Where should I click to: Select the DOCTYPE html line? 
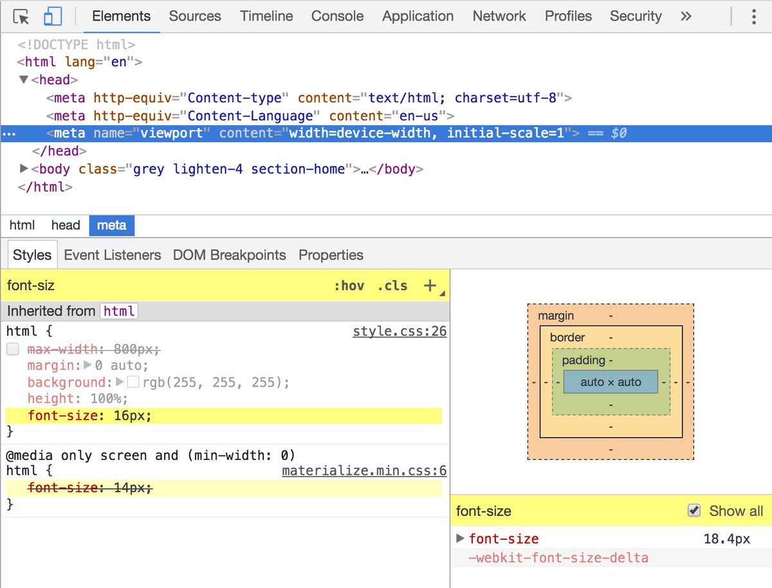point(77,45)
